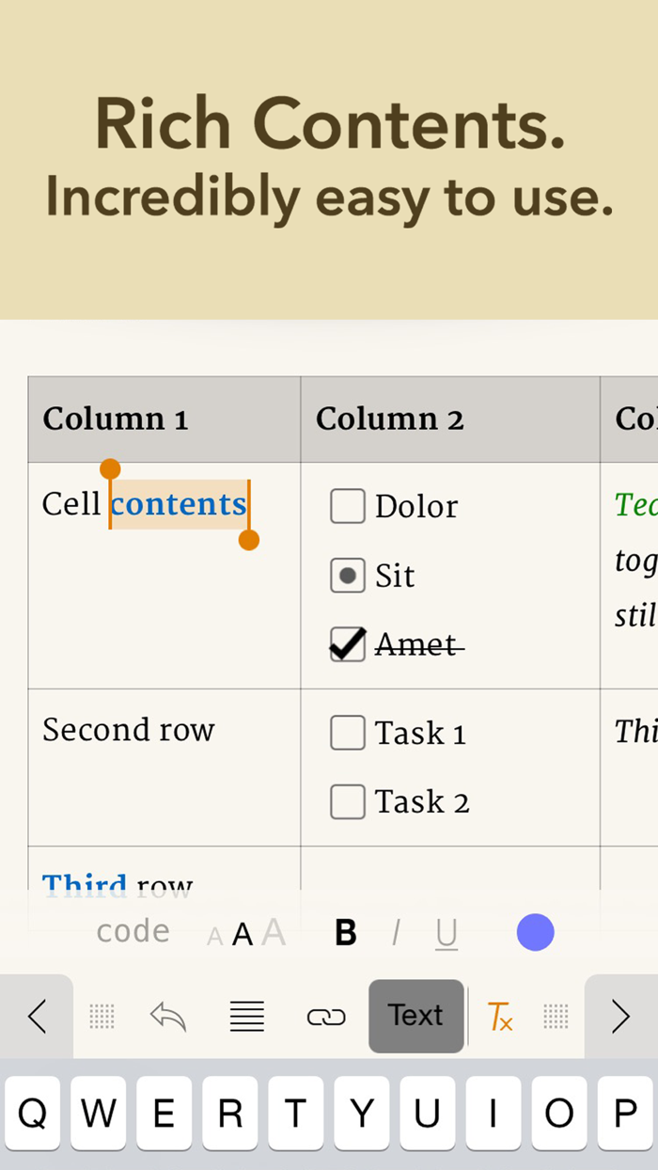This screenshot has width=658, height=1170.
Task: Select the Sit radio button
Action: (x=347, y=576)
